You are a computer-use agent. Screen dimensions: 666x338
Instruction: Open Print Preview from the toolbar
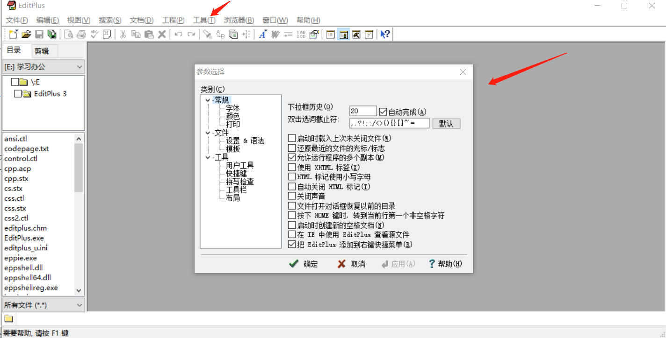tap(69, 34)
